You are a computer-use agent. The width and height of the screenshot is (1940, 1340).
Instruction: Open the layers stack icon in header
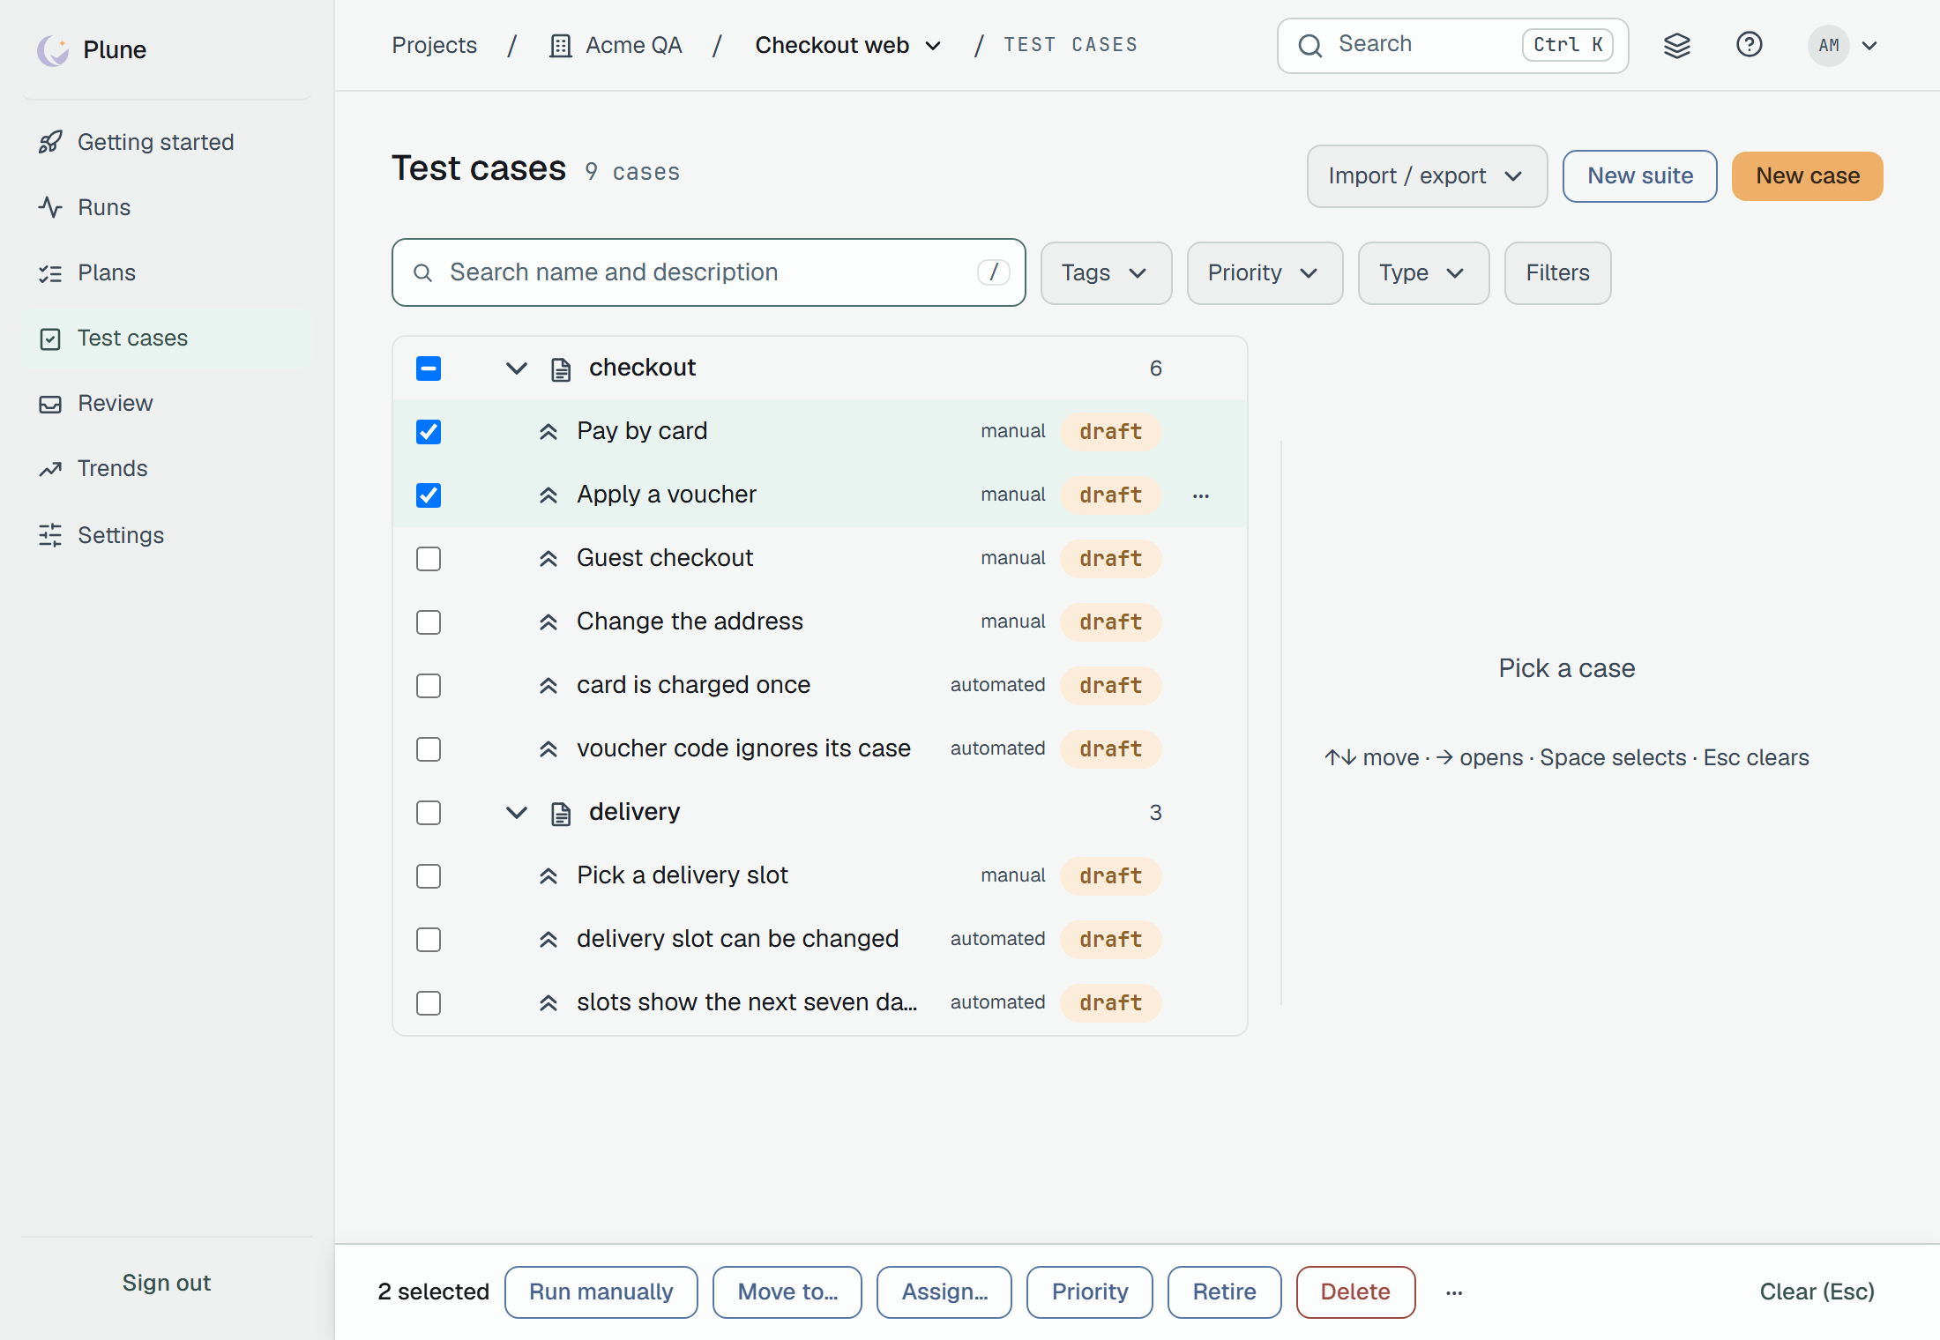[x=1676, y=45]
